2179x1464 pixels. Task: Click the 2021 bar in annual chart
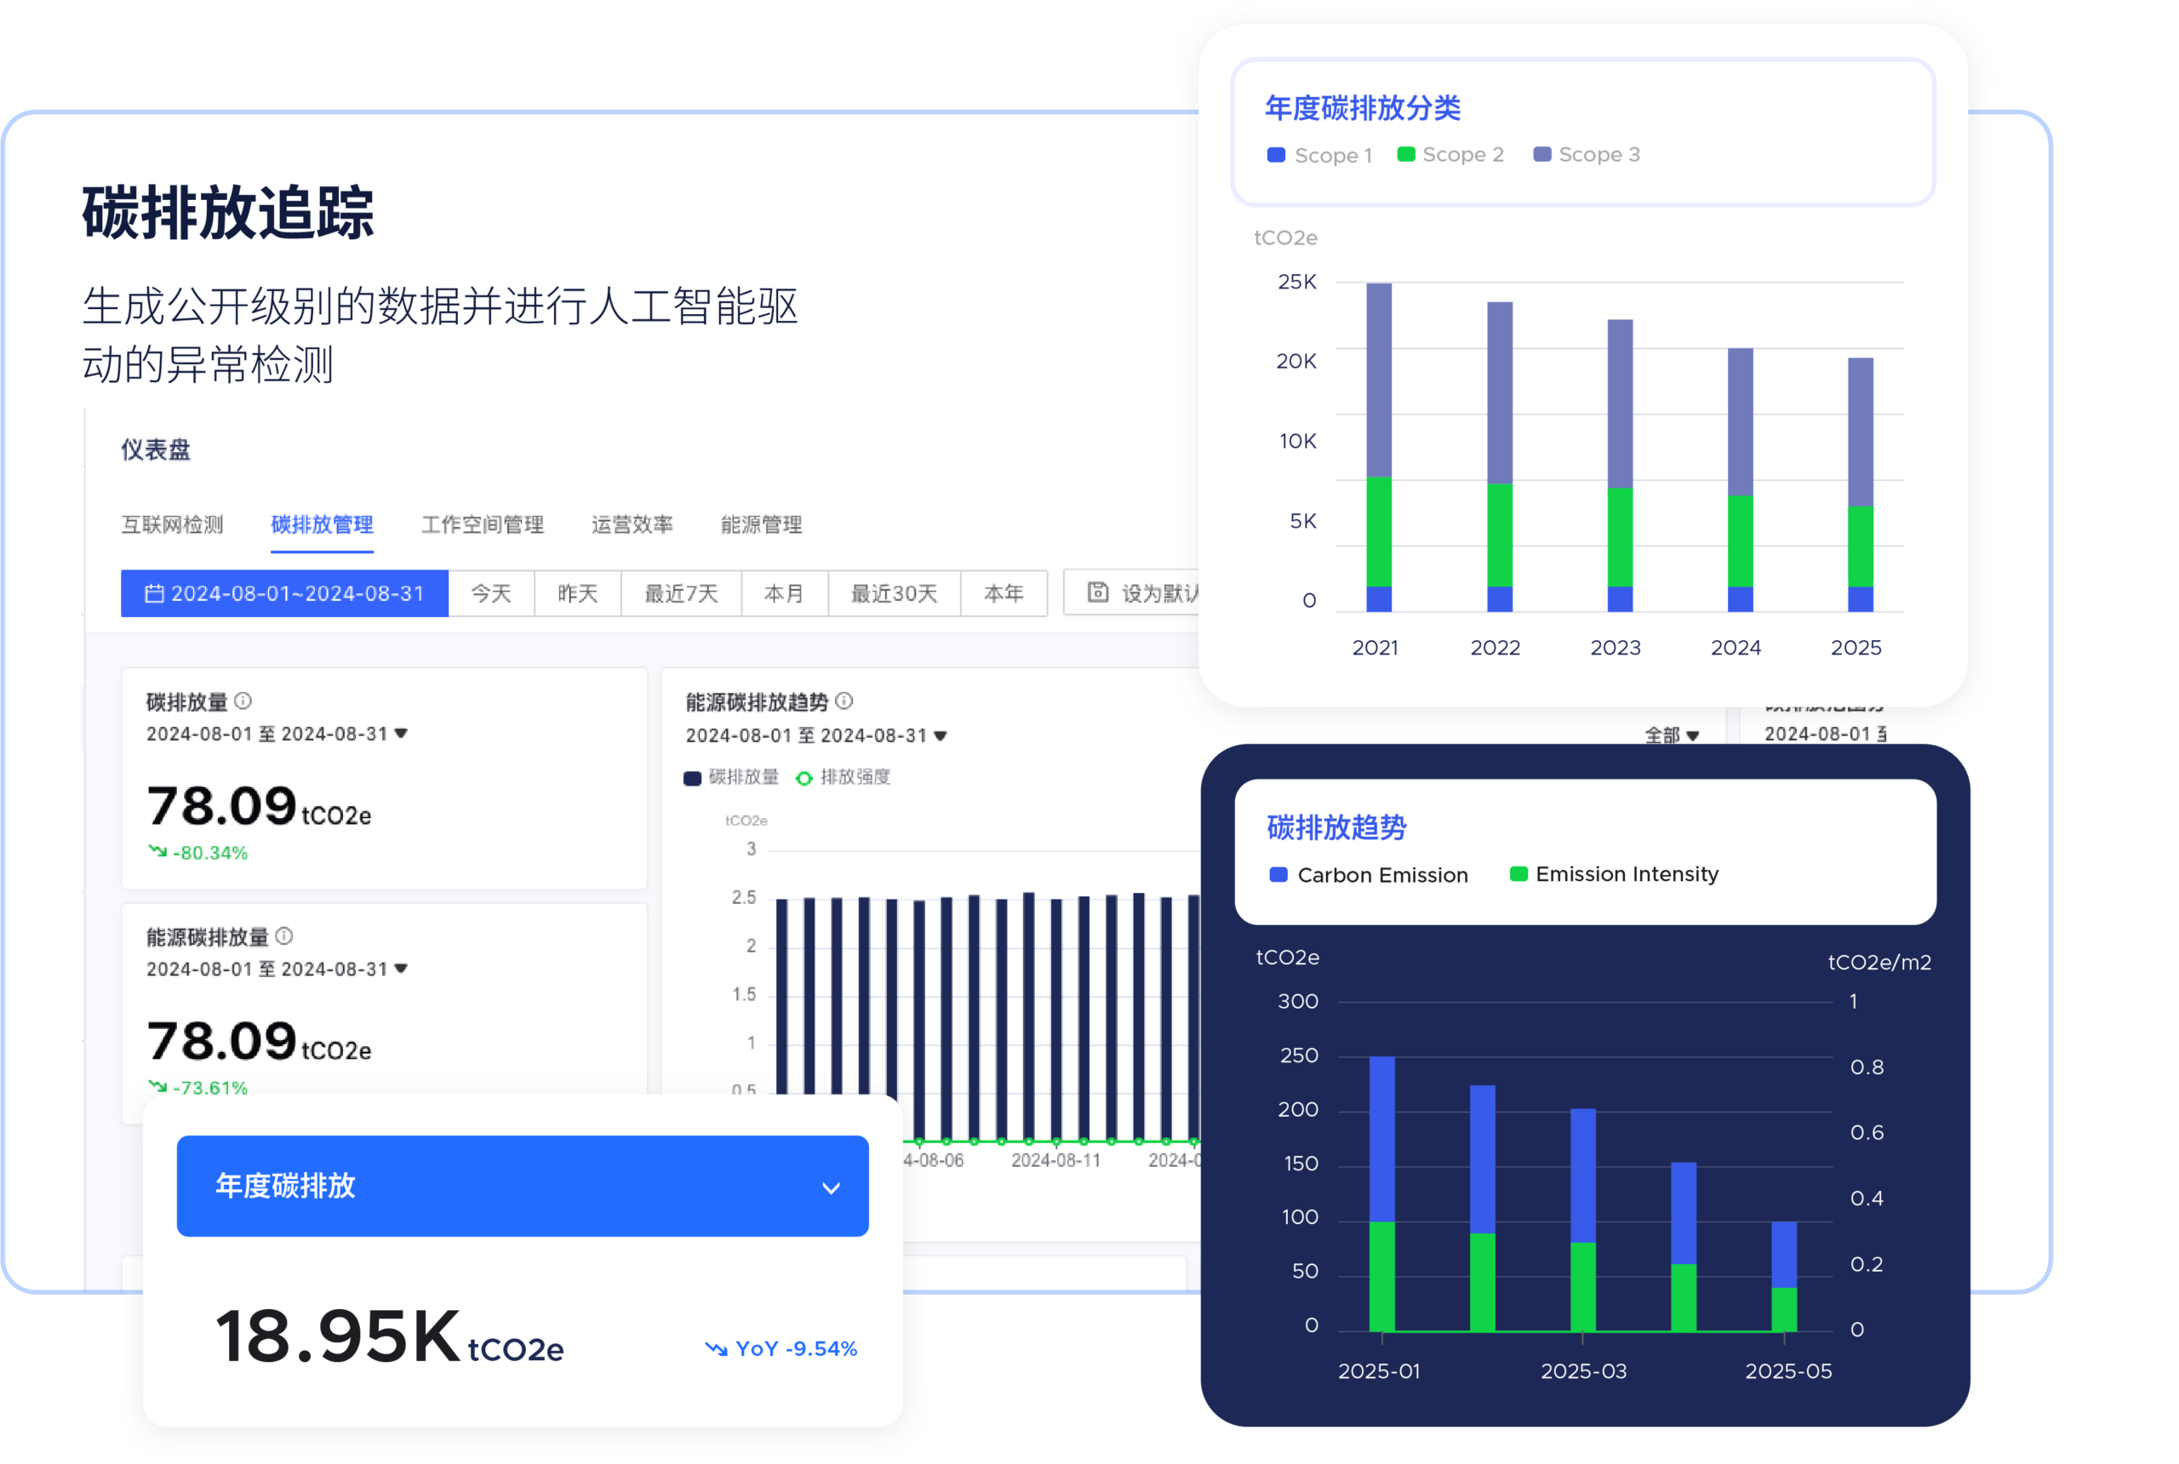pos(1378,449)
